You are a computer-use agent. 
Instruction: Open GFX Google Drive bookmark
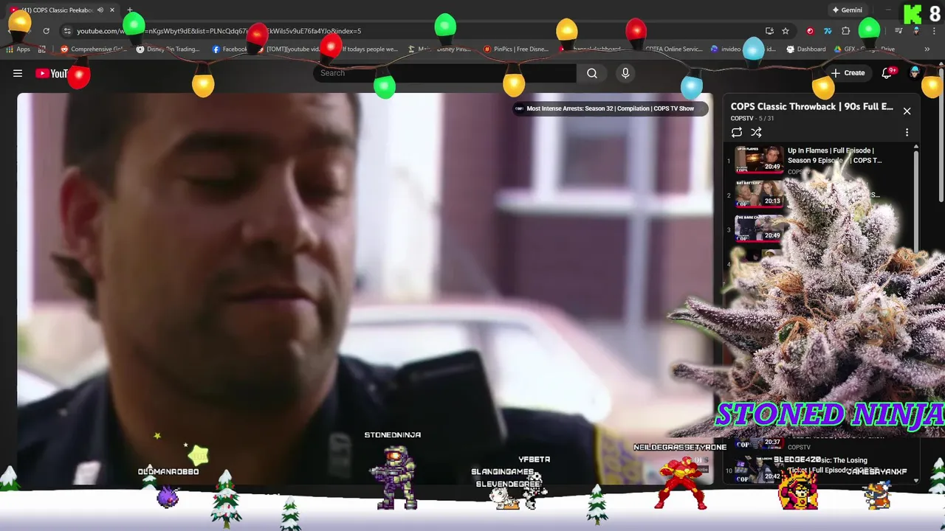coord(865,49)
